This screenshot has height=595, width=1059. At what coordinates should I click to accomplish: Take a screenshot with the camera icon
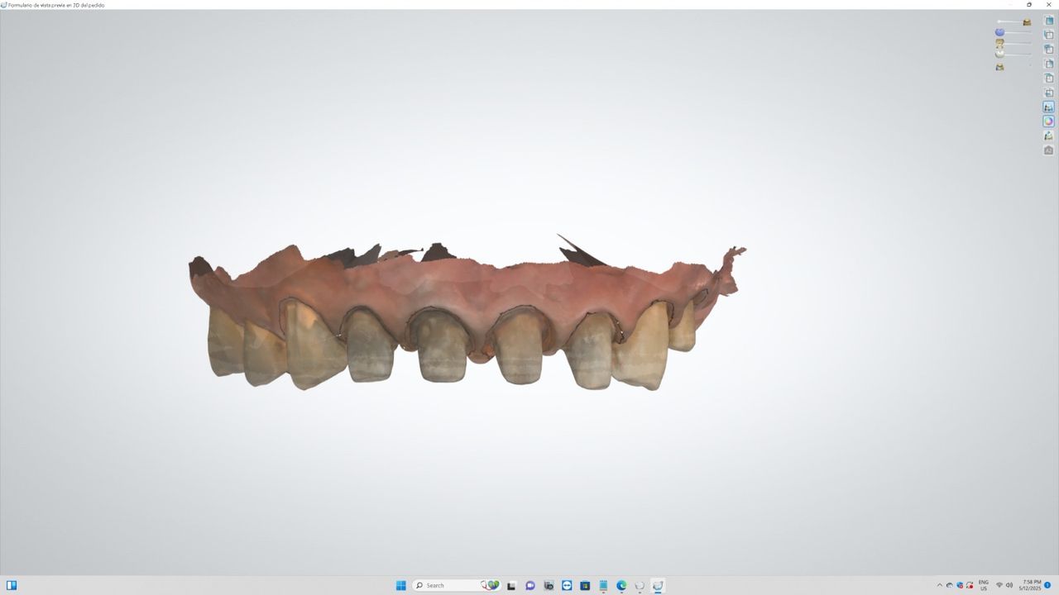(x=1049, y=150)
